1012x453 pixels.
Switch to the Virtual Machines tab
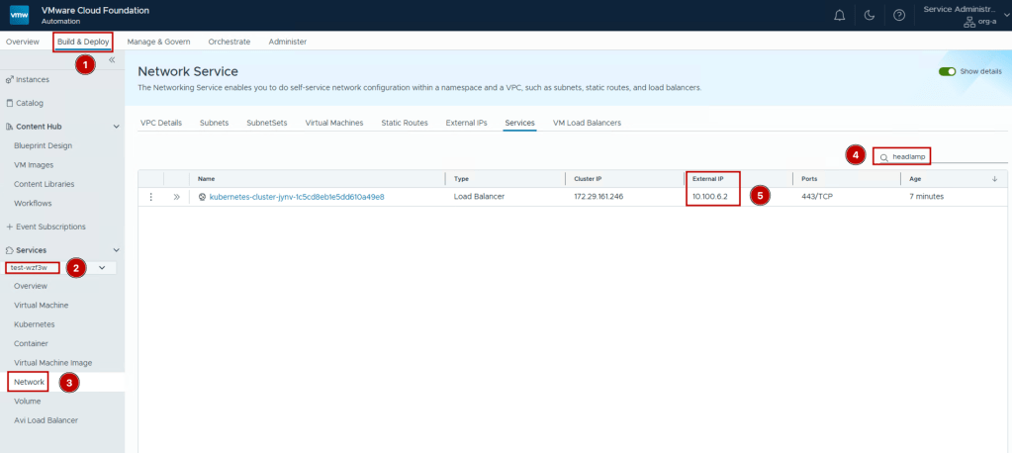coord(334,123)
